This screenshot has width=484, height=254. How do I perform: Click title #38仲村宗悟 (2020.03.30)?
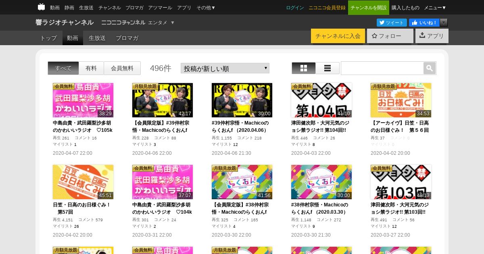pyautogui.click(x=319, y=208)
